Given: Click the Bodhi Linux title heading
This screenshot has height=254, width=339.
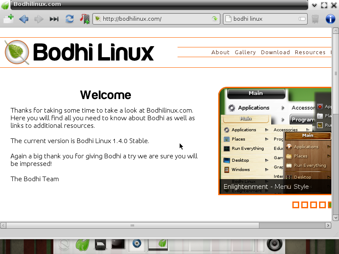Looking at the screenshot, I should click(93, 52).
